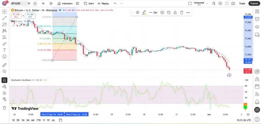Redo the last action

click(x=122, y=3)
